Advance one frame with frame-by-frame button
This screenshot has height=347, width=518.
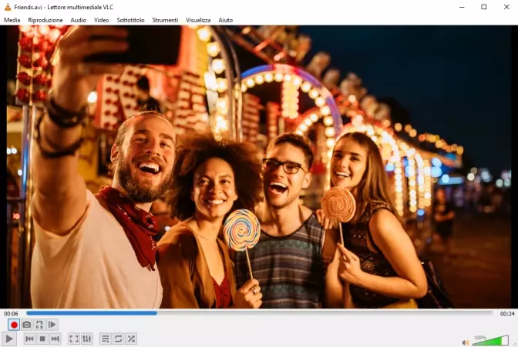click(52, 325)
